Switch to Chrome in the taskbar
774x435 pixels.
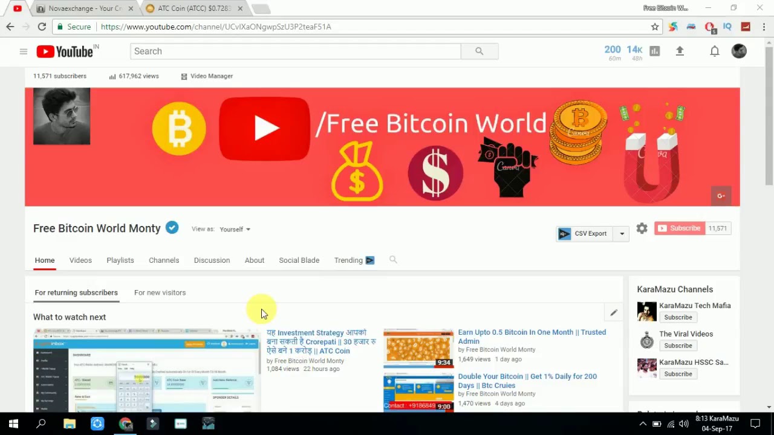[x=125, y=424]
